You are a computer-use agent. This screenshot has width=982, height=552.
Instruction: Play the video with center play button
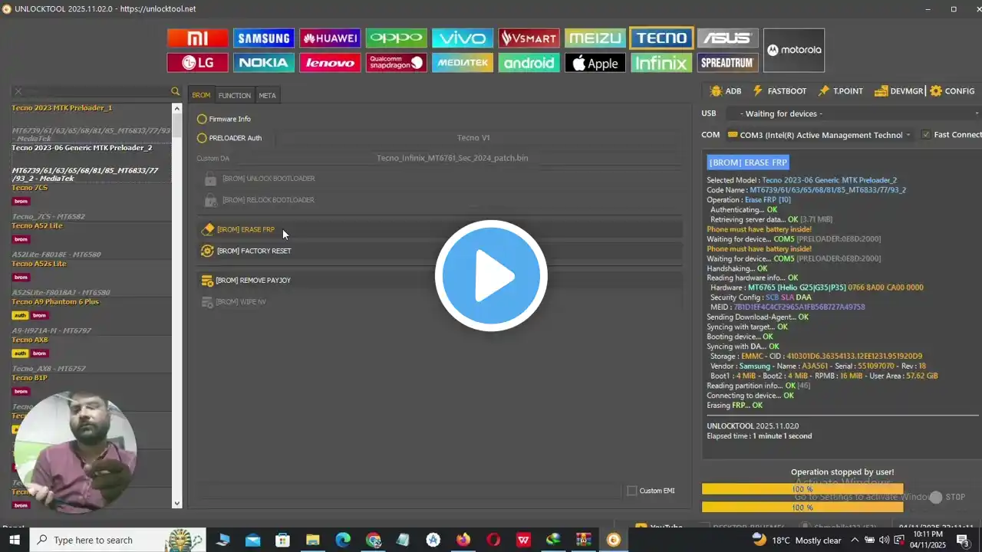(491, 276)
